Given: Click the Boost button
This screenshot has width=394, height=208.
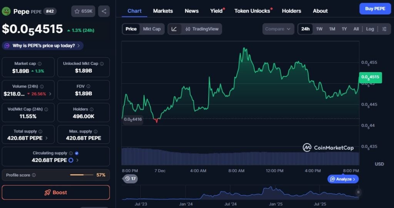Looking at the screenshot, I should point(56,193).
